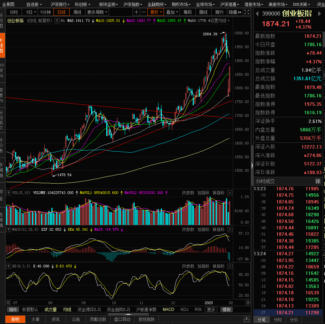Click 换指标 in KD panel
325x324 pixels.
pyautogui.click(x=218, y=266)
